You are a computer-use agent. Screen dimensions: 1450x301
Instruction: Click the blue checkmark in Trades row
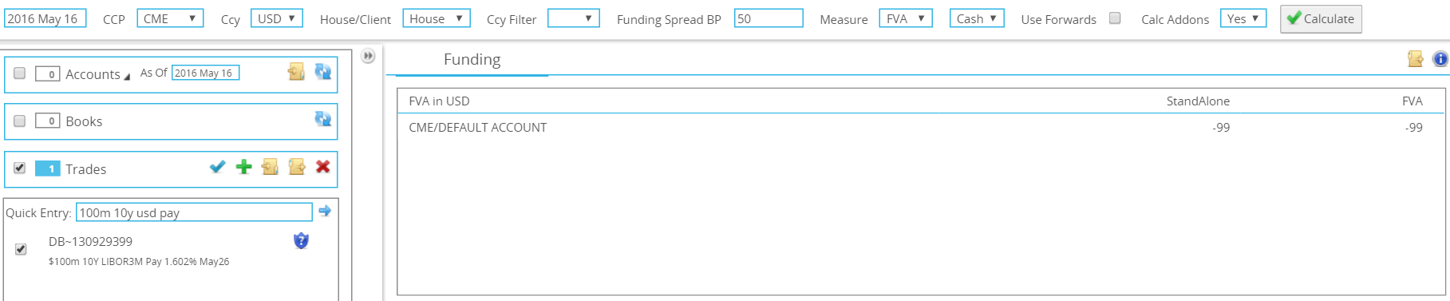click(x=217, y=167)
